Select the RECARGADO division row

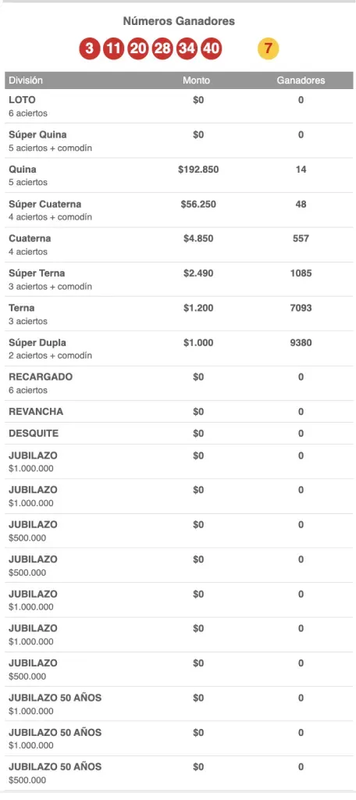tap(179, 383)
